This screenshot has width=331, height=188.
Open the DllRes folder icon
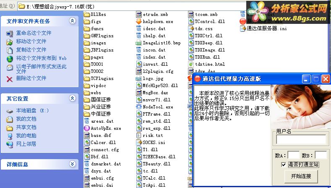point(87,15)
